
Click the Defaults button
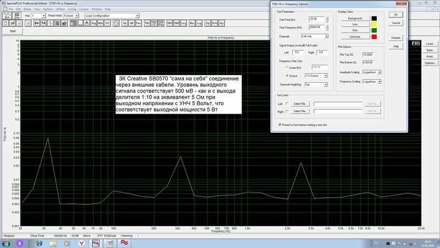pyautogui.click(x=395, y=37)
